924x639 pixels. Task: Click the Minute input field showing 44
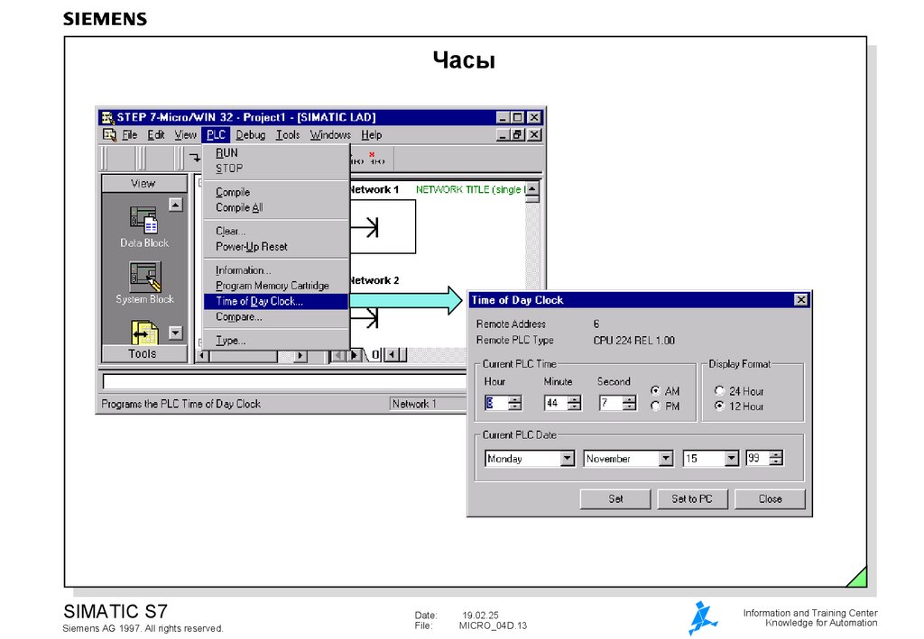[x=556, y=403]
